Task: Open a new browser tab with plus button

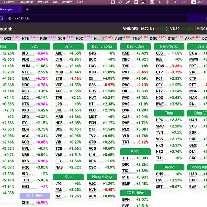Action: 27,9
